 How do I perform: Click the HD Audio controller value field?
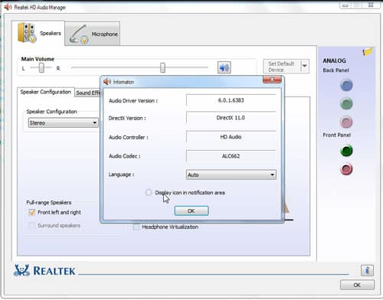[x=231, y=137]
